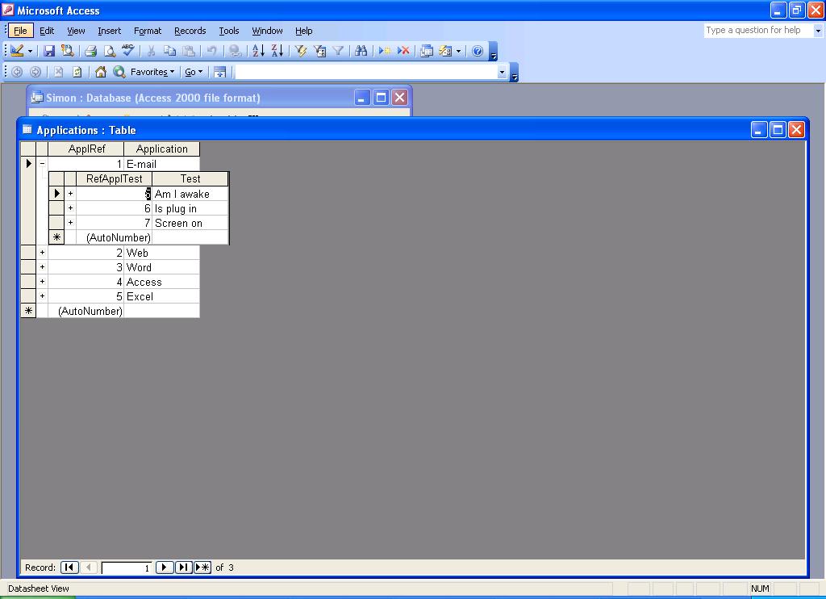This screenshot has height=599, width=826.
Task: Go to first record button
Action: tap(69, 568)
